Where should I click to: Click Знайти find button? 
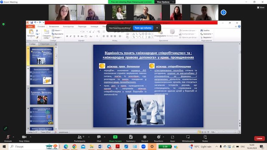205,30
